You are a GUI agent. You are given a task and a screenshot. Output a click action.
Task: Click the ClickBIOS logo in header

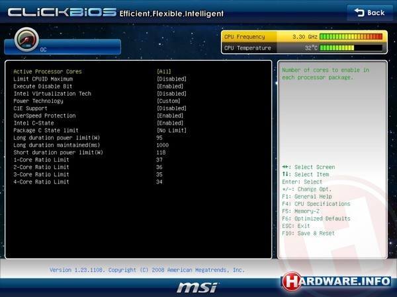coord(61,13)
